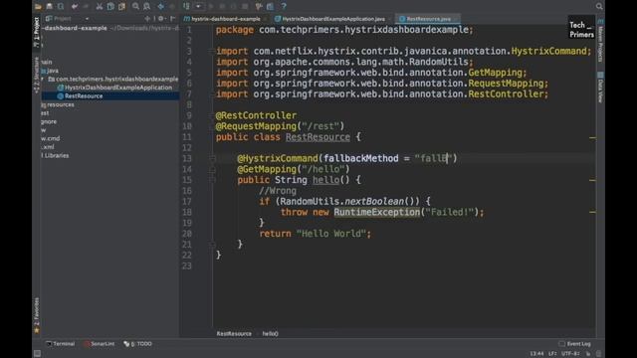Close the HystrixDashboardExampleApplication.java tab
The height and width of the screenshot is (358, 637).
pyautogui.click(x=389, y=19)
